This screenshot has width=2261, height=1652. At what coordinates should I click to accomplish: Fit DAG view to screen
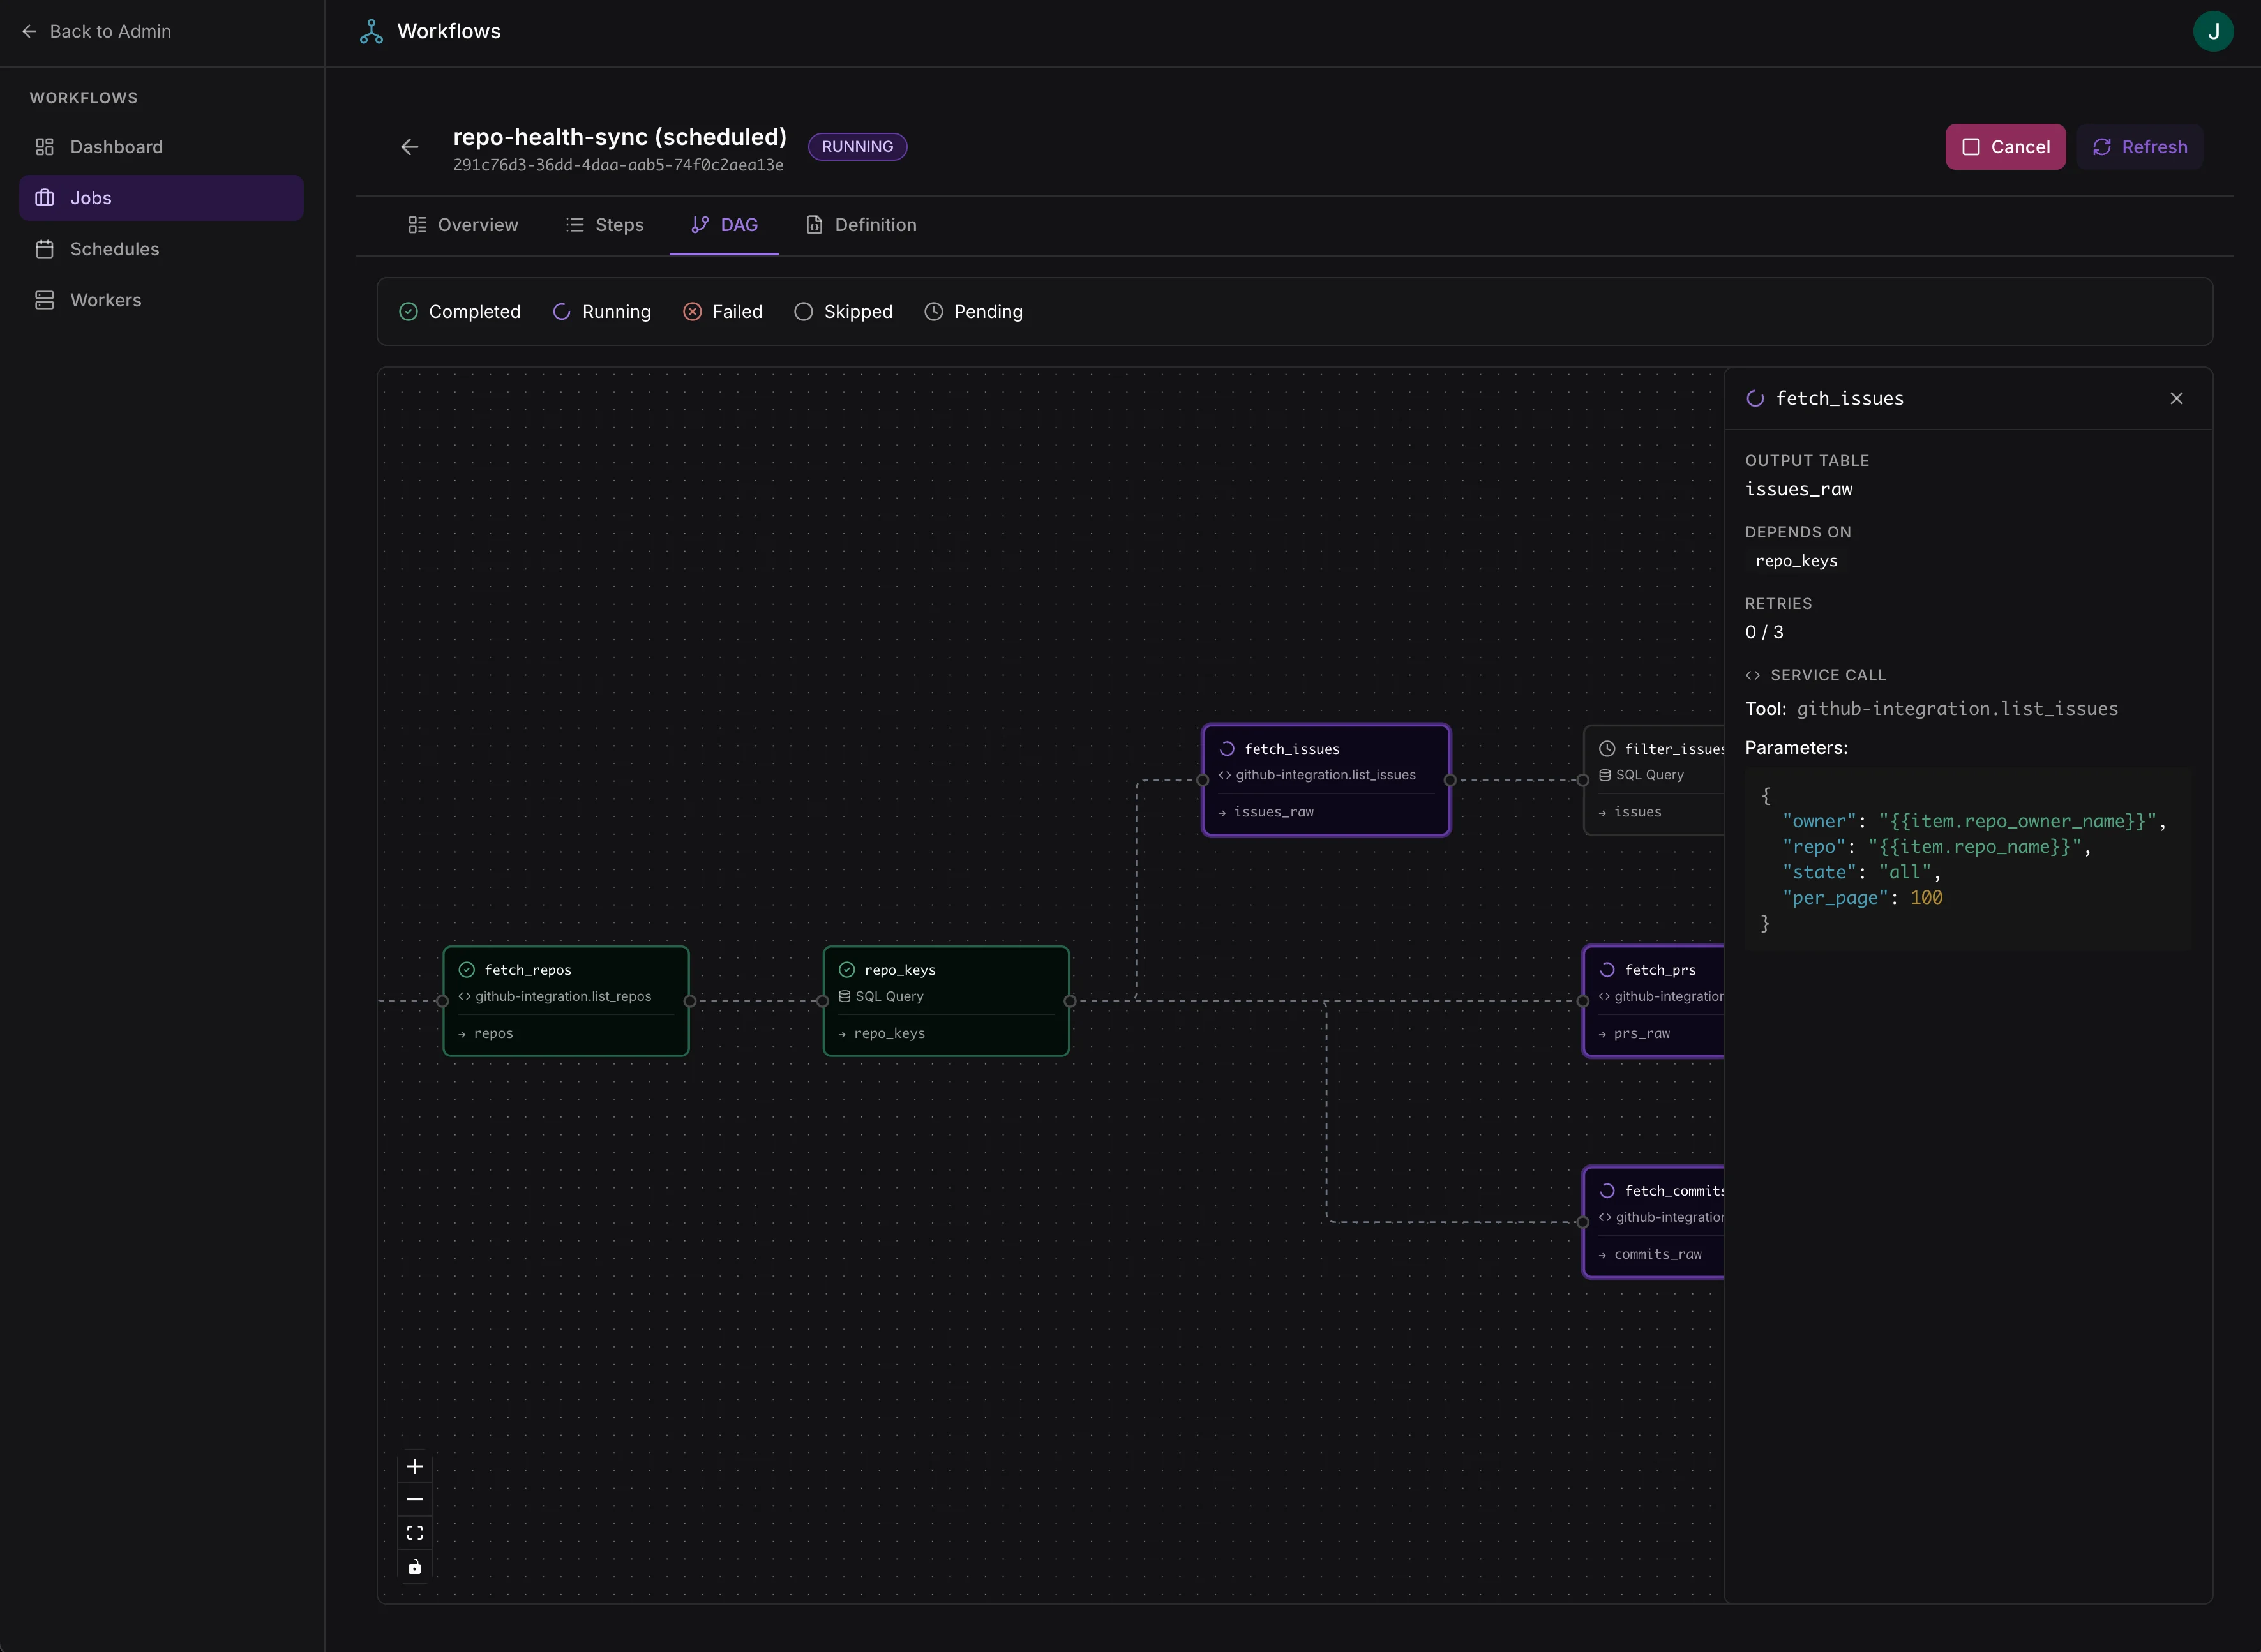(x=415, y=1533)
